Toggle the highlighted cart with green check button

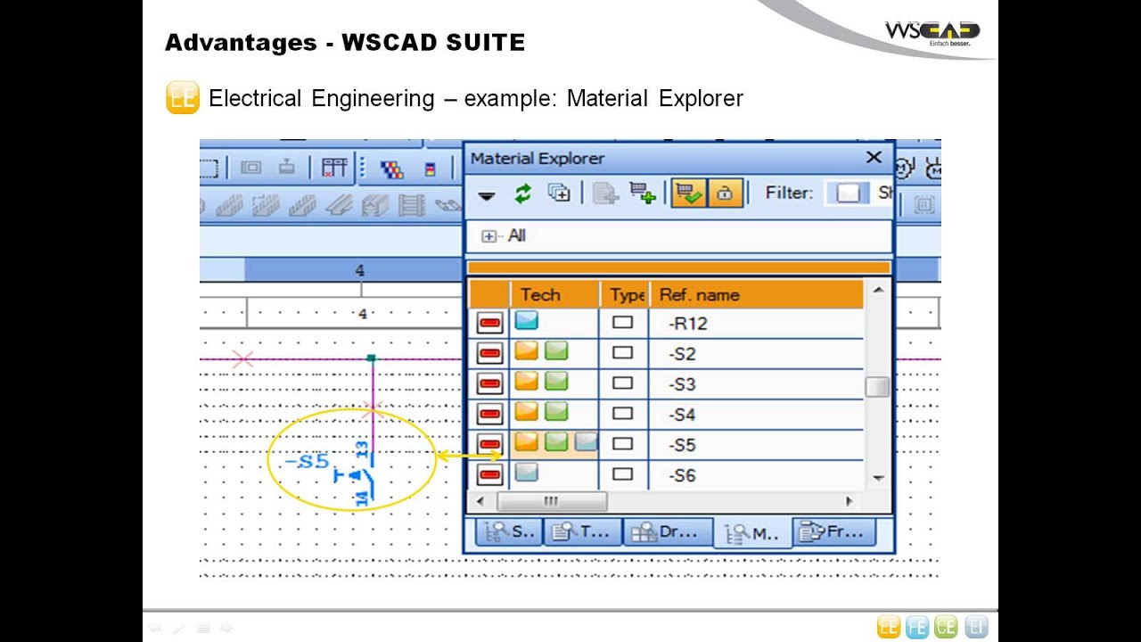click(689, 193)
